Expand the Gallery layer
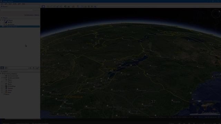Viewport: 221px width, 124px height. pos(2,90)
